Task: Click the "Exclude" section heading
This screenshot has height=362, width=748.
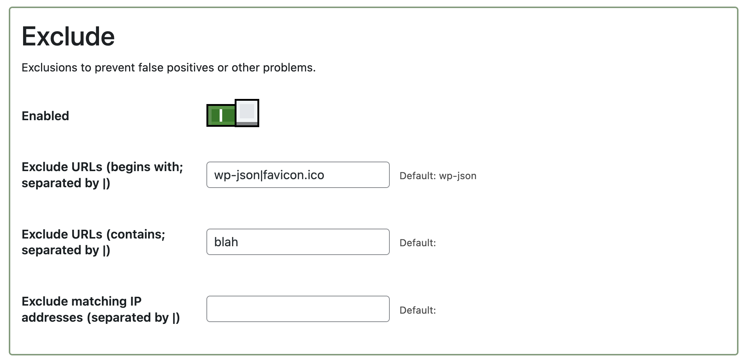Action: (68, 37)
